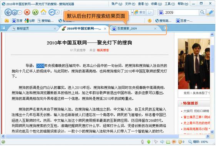This screenshot has width=216, height=146.
Task: Add a new tab with the plus button
Action: pyautogui.click(x=165, y=28)
